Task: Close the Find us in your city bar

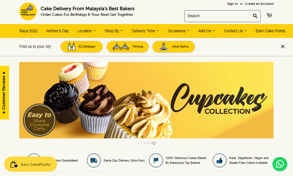Action: (x=283, y=46)
